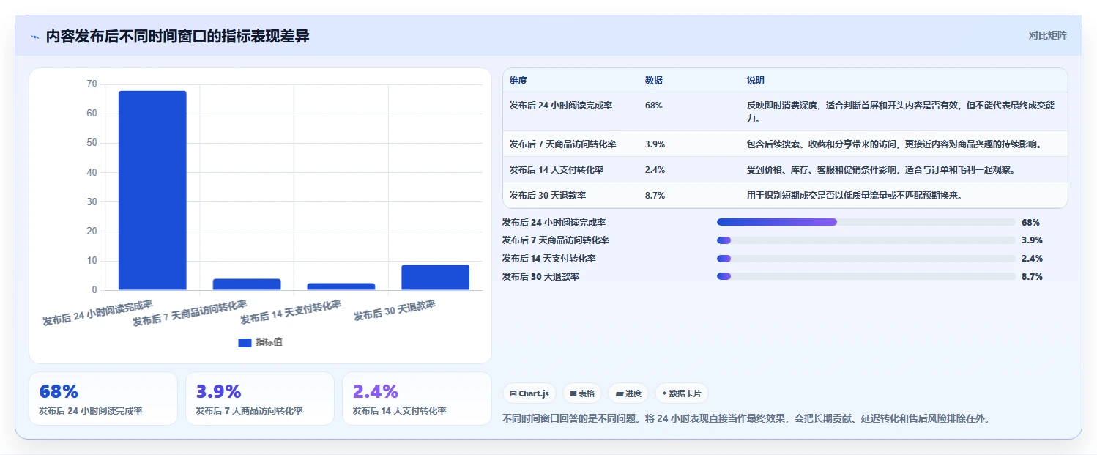Viewport: 1097px width, 455px height.
Task: Click progress label 发布后 30 天退款率
Action: pos(540,277)
